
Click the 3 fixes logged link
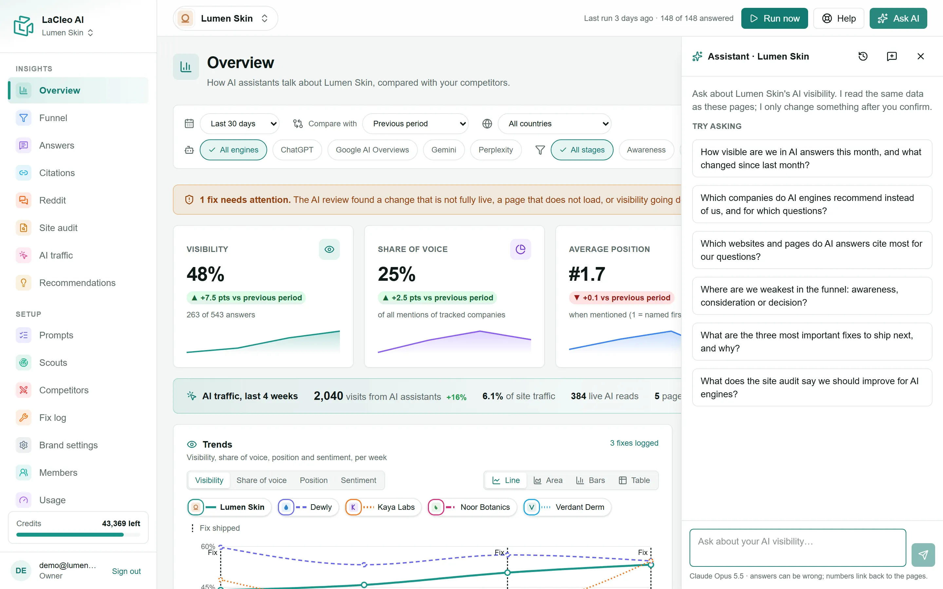[x=634, y=443]
